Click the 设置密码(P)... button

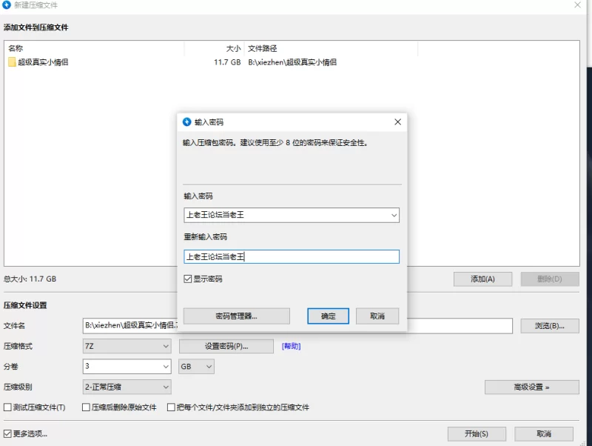[x=226, y=346]
